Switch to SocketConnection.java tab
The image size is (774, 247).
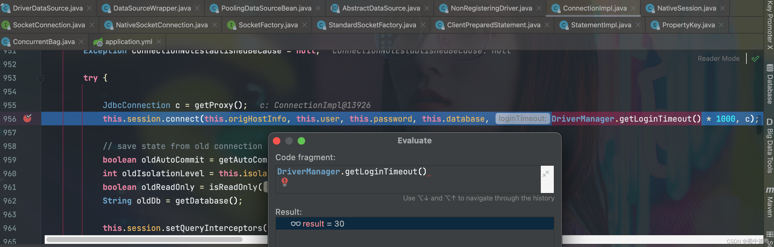point(49,25)
